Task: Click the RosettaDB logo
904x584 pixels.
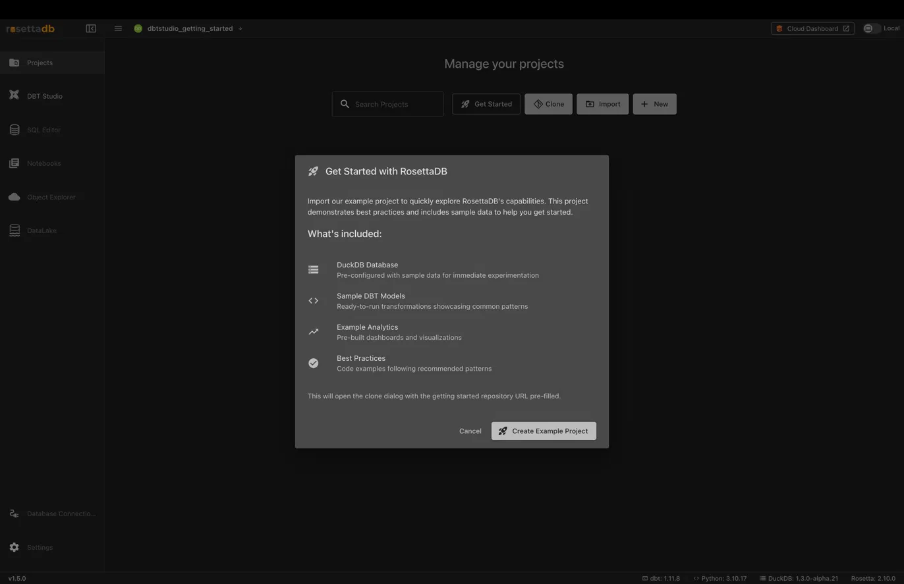Action: point(30,28)
